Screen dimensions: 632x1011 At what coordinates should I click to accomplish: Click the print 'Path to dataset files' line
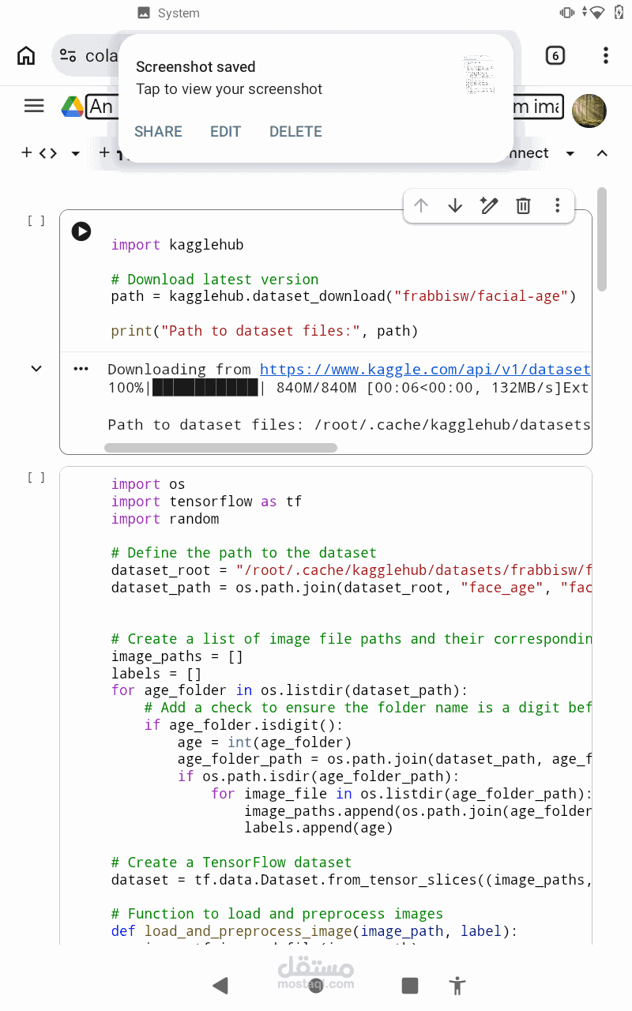point(265,331)
